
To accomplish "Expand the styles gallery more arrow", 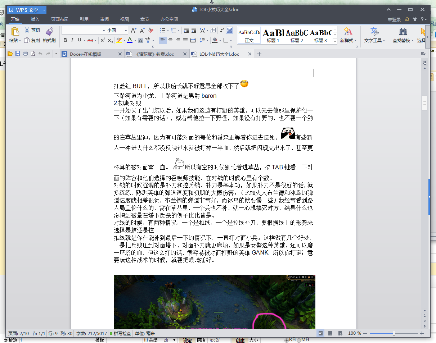I will (335, 41).
